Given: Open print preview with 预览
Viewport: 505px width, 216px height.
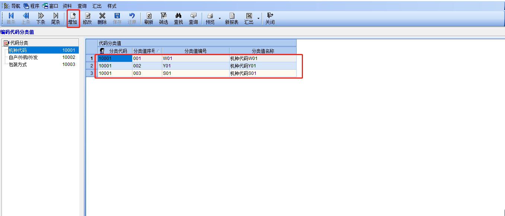Looking at the screenshot, I should pyautogui.click(x=210, y=19).
